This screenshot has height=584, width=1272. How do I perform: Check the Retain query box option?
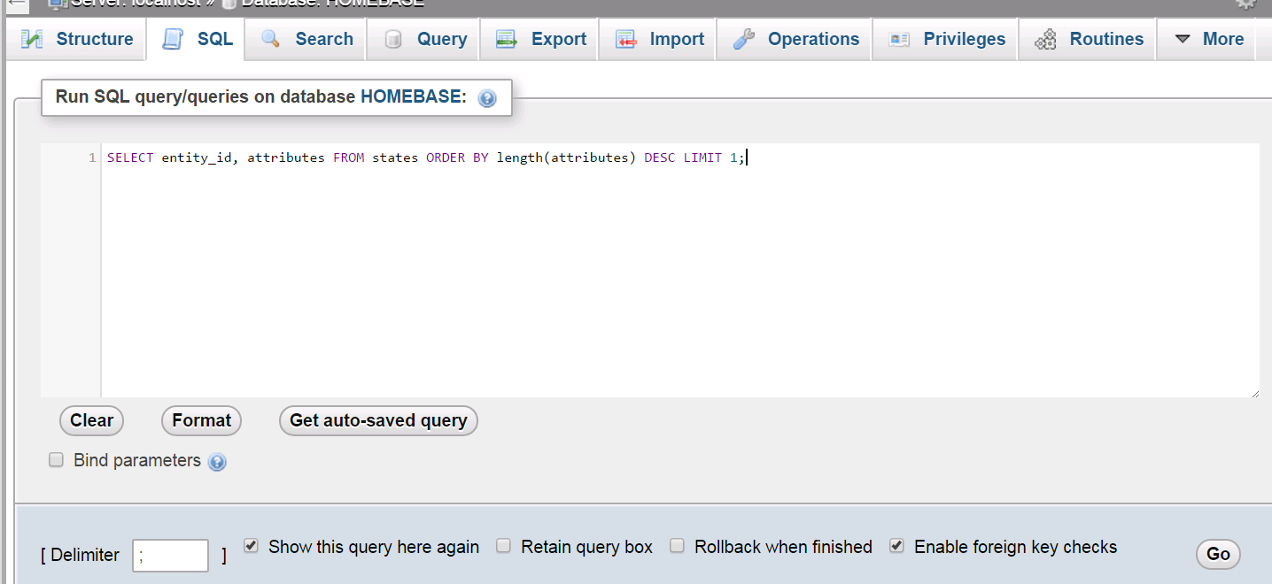503,546
